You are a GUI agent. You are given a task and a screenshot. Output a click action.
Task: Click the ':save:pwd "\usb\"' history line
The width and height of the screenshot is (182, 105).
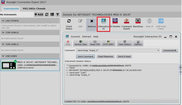coord(76,73)
